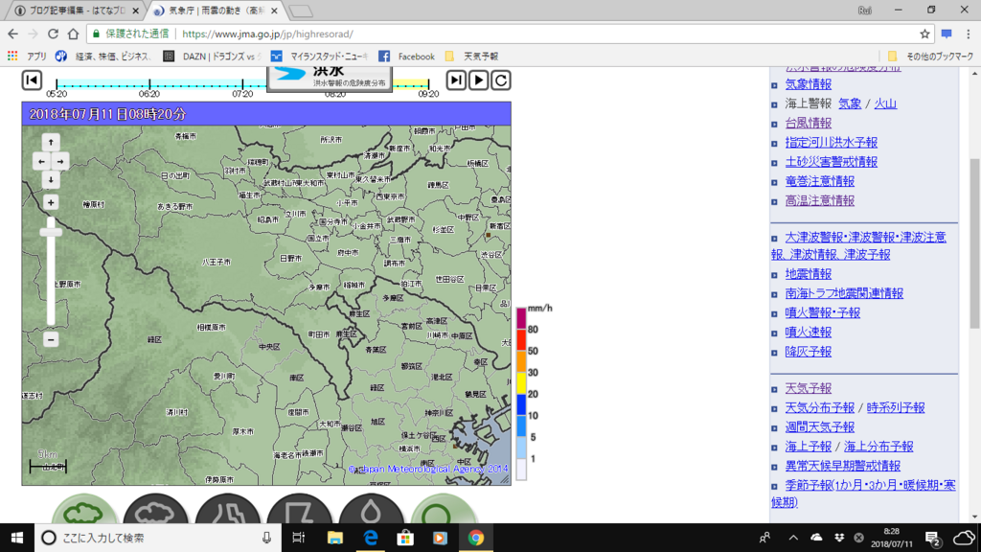Viewport: 981px width, 552px height.
Task: Expand その他のブックマーク folder
Action: point(931,57)
